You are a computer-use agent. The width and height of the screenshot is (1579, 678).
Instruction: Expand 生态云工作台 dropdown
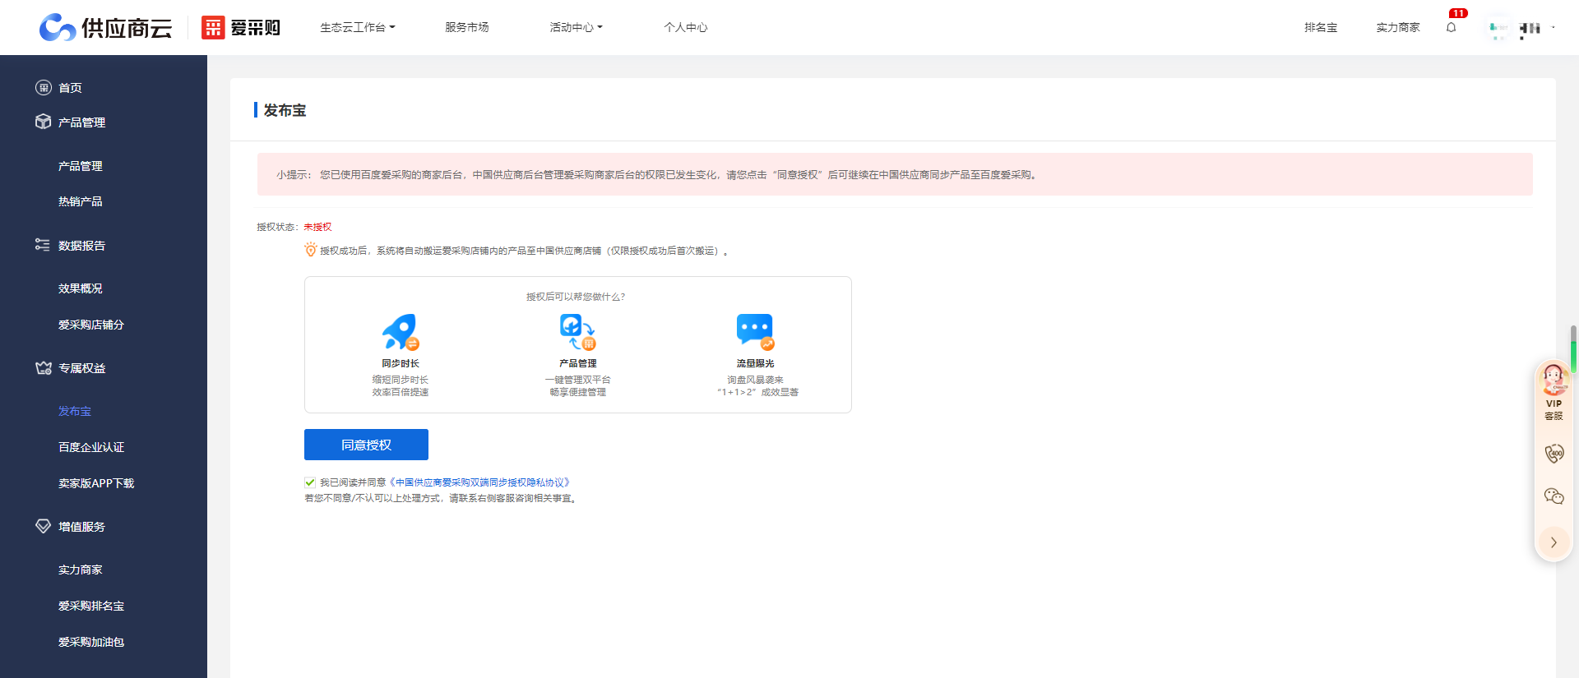point(358,27)
